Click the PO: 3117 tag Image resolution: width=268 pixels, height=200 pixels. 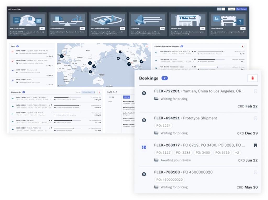point(163,152)
